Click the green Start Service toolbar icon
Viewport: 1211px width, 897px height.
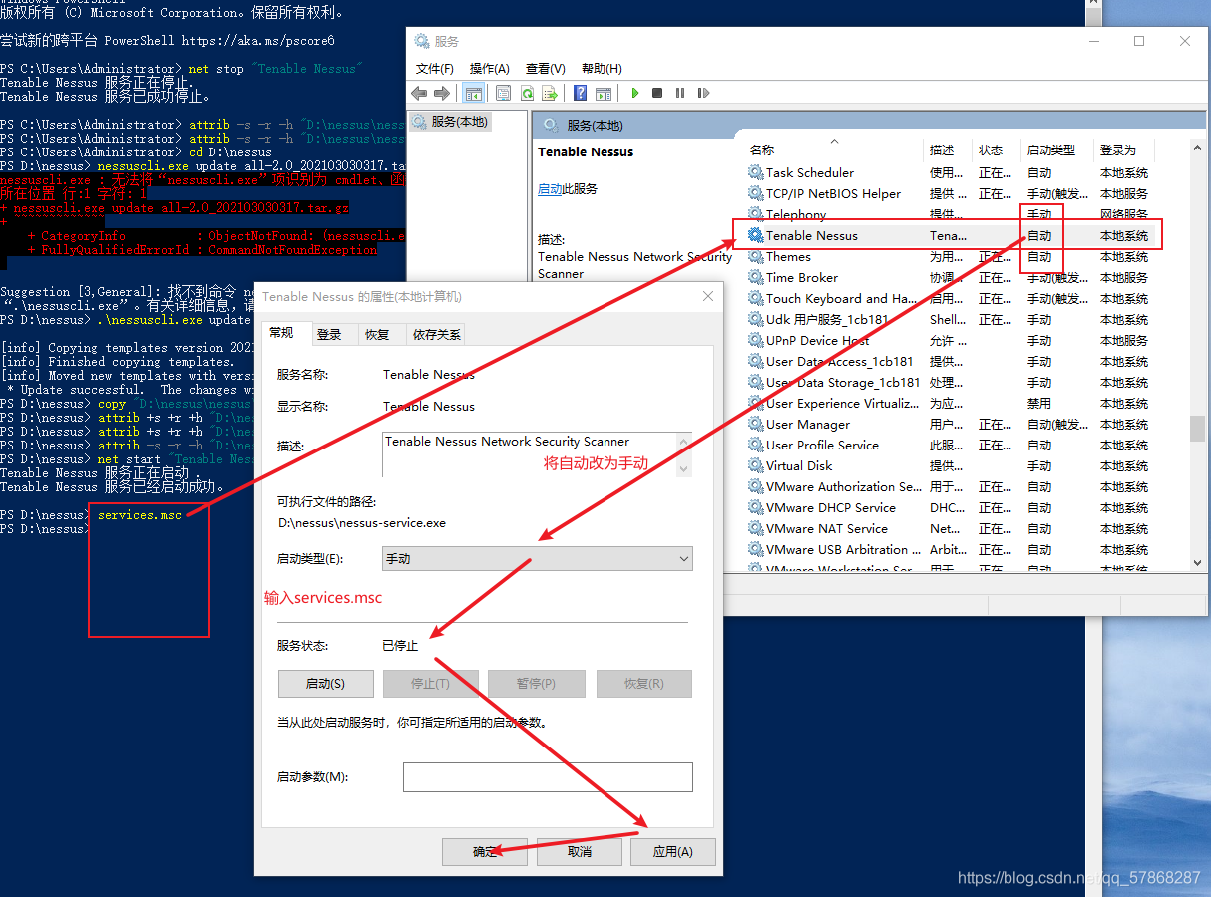pos(634,93)
